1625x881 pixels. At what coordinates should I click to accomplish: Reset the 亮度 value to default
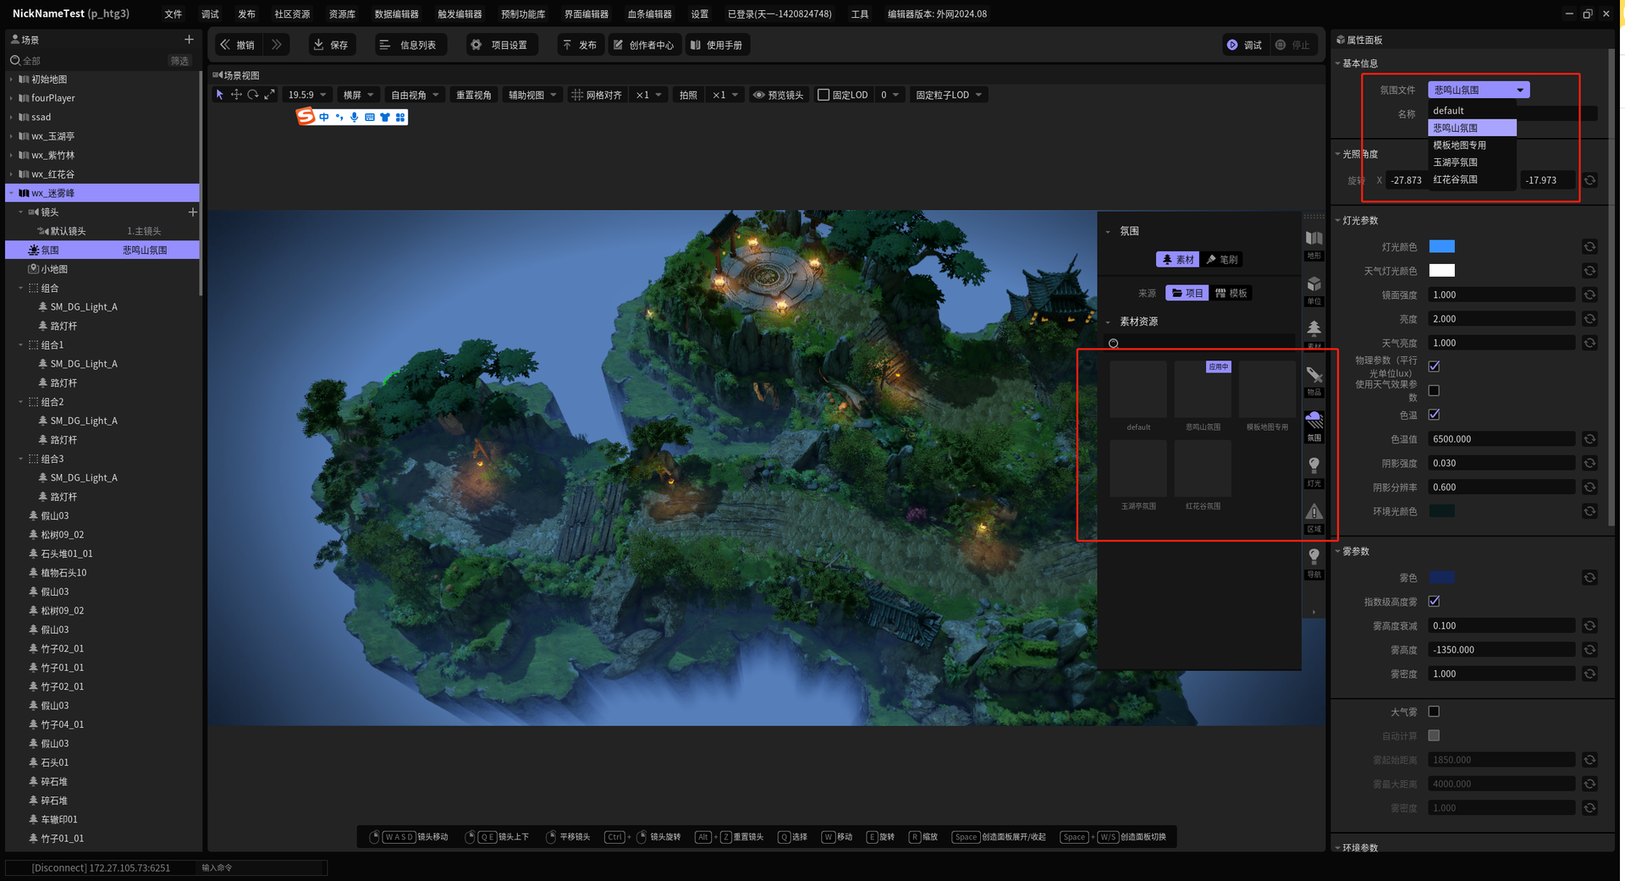click(x=1589, y=319)
